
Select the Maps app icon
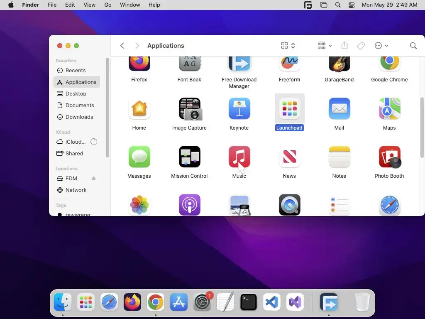pyautogui.click(x=389, y=109)
